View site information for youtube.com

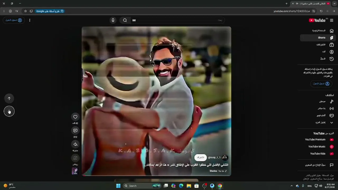(x=314, y=11)
